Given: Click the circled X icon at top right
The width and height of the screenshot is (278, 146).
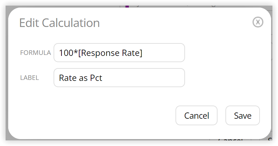Looking at the screenshot, I should [x=258, y=22].
